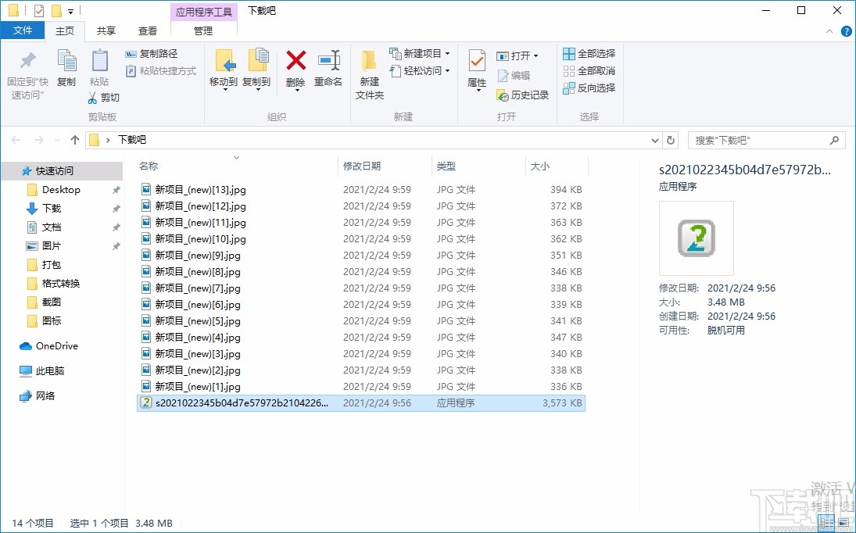856x533 pixels.
Task: Select all files using 全部选择
Action: click(x=589, y=52)
